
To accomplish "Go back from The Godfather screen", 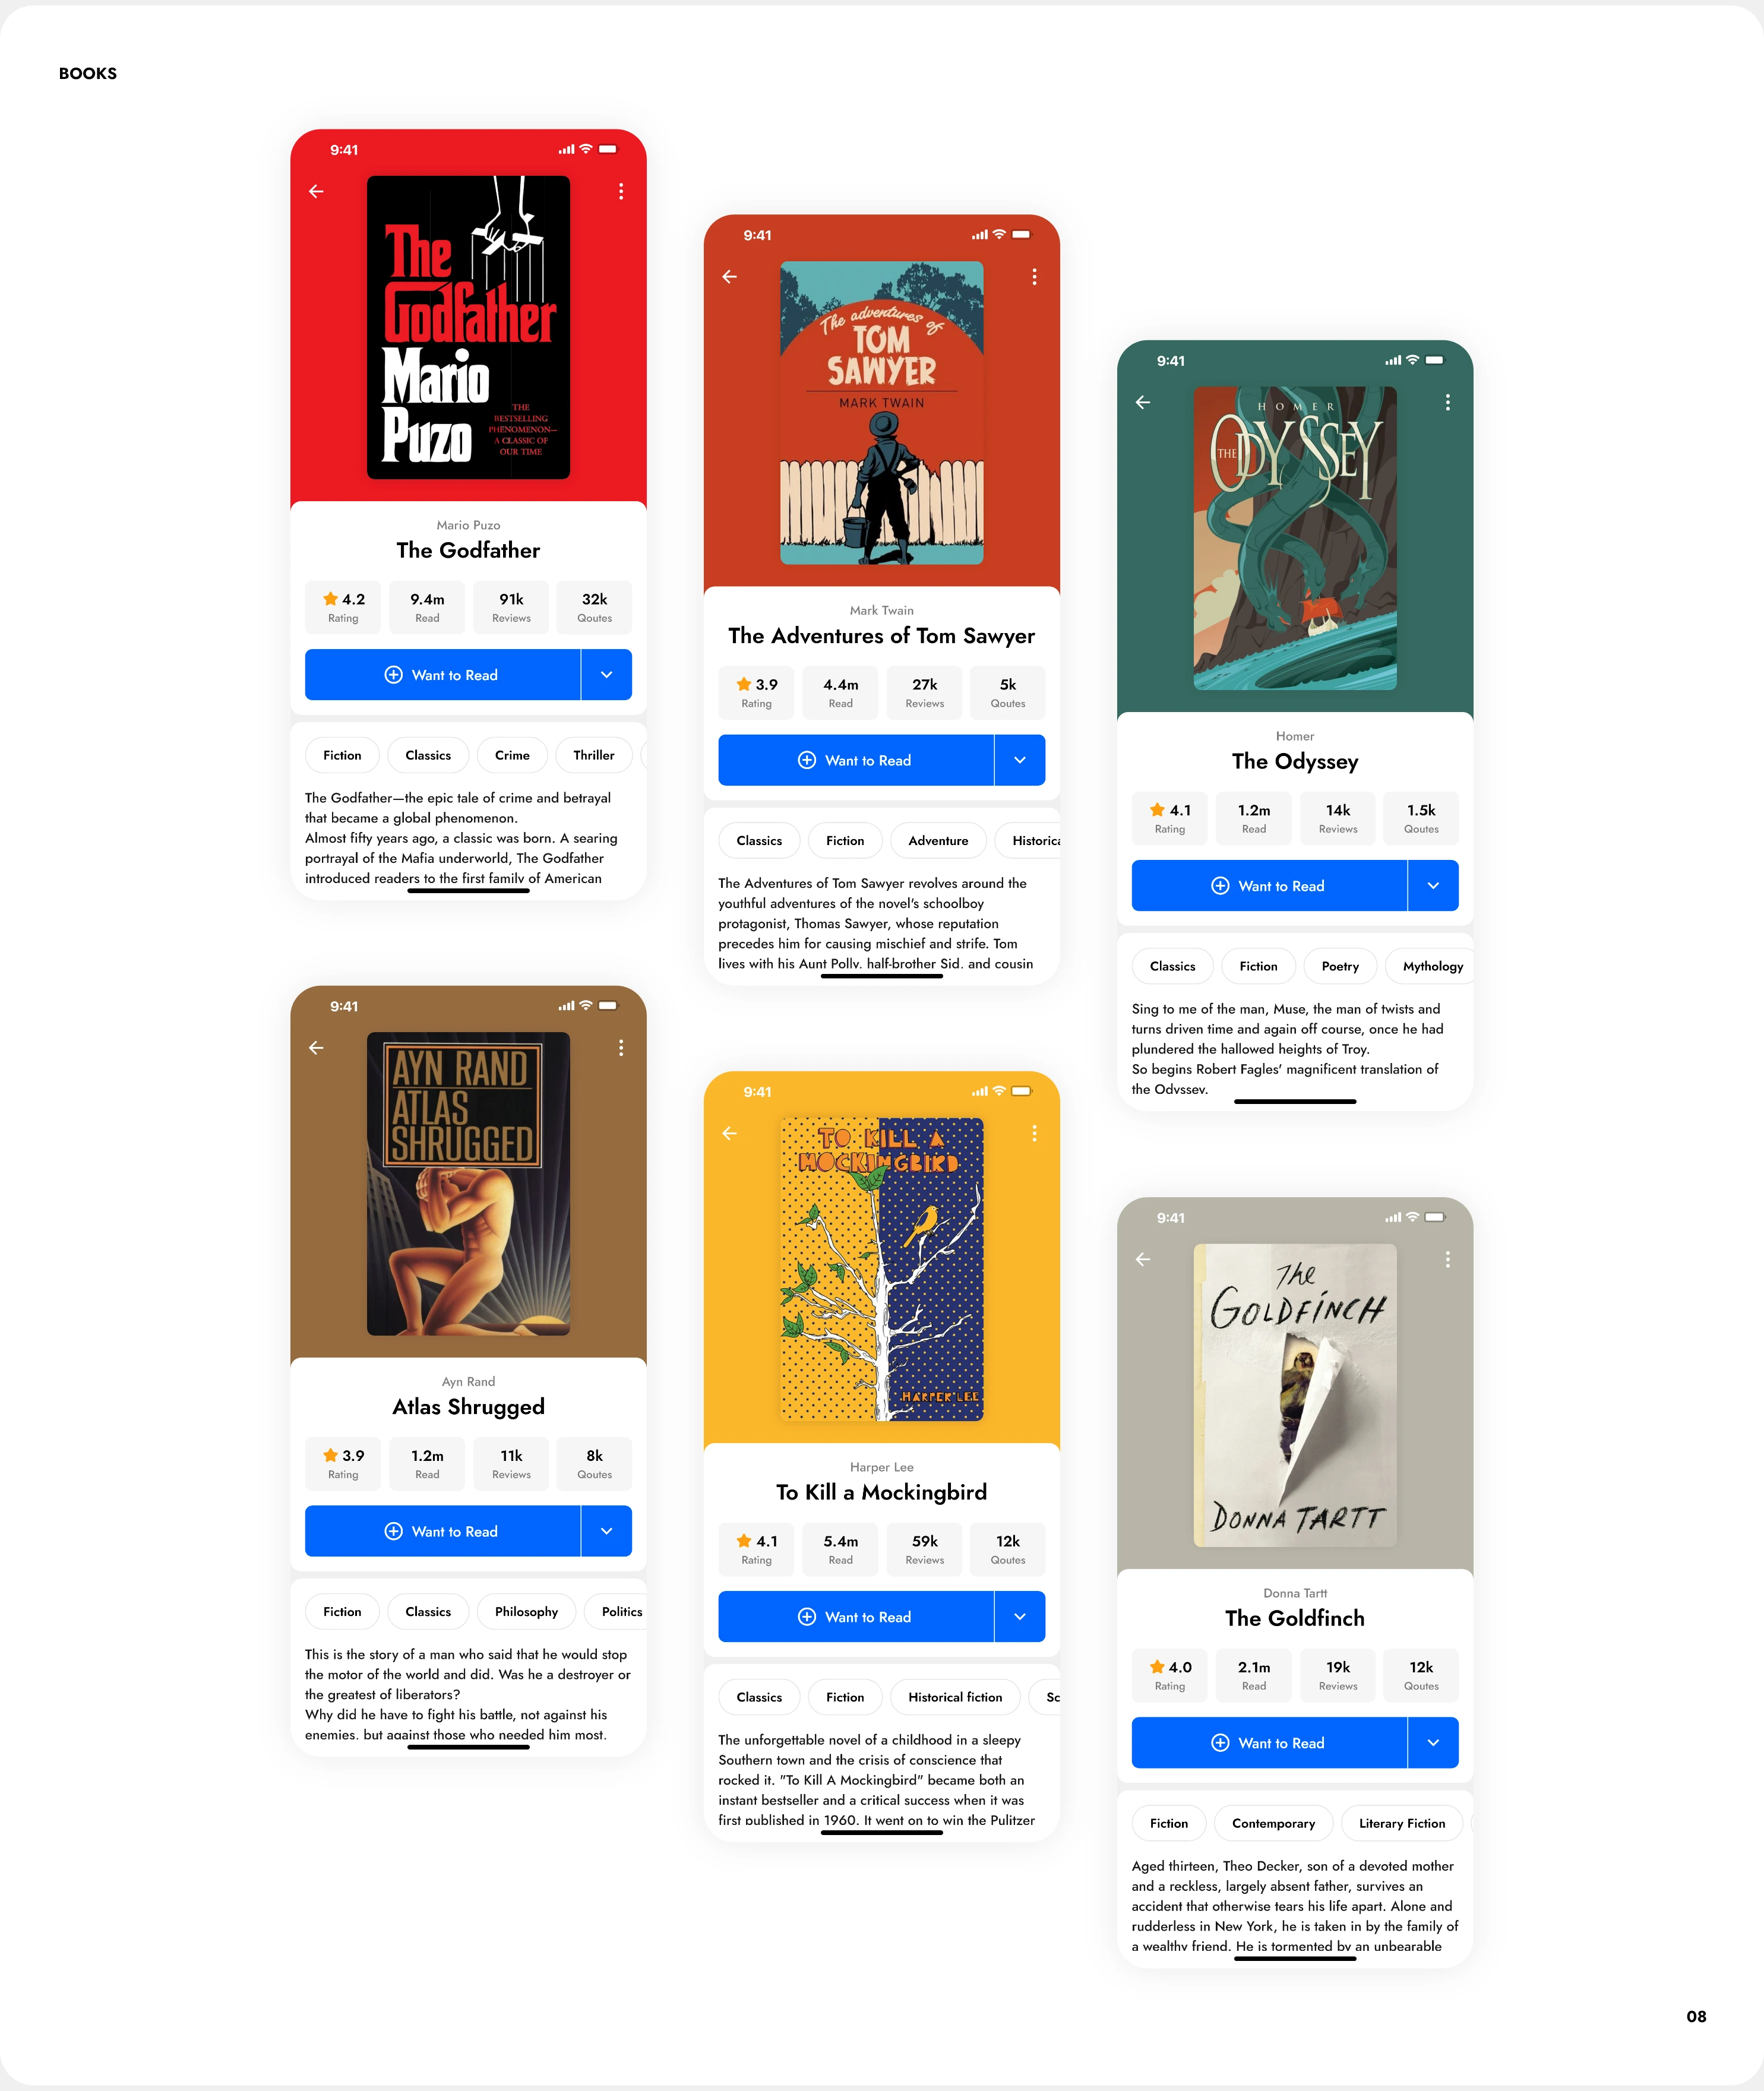I will click(316, 191).
